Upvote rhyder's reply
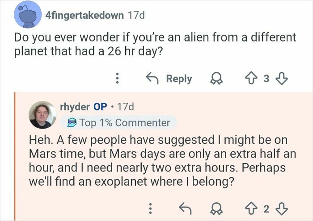The width and height of the screenshot is (313, 221). pos(249,207)
